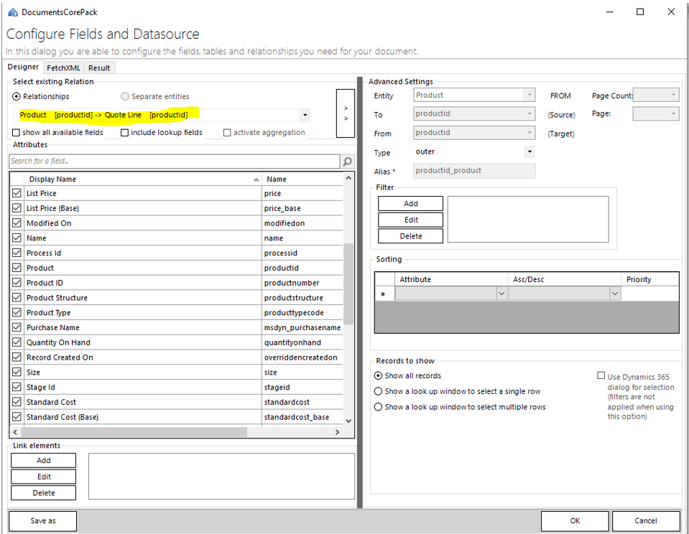Open the Result tab
The width and height of the screenshot is (689, 534).
(99, 67)
